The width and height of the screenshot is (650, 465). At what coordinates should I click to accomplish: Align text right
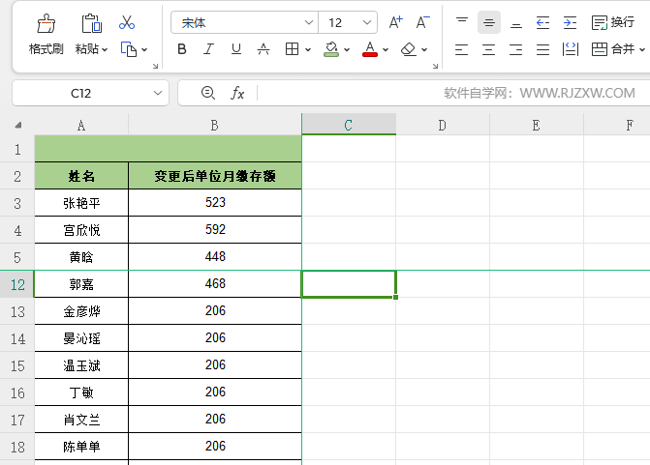pyautogui.click(x=516, y=49)
